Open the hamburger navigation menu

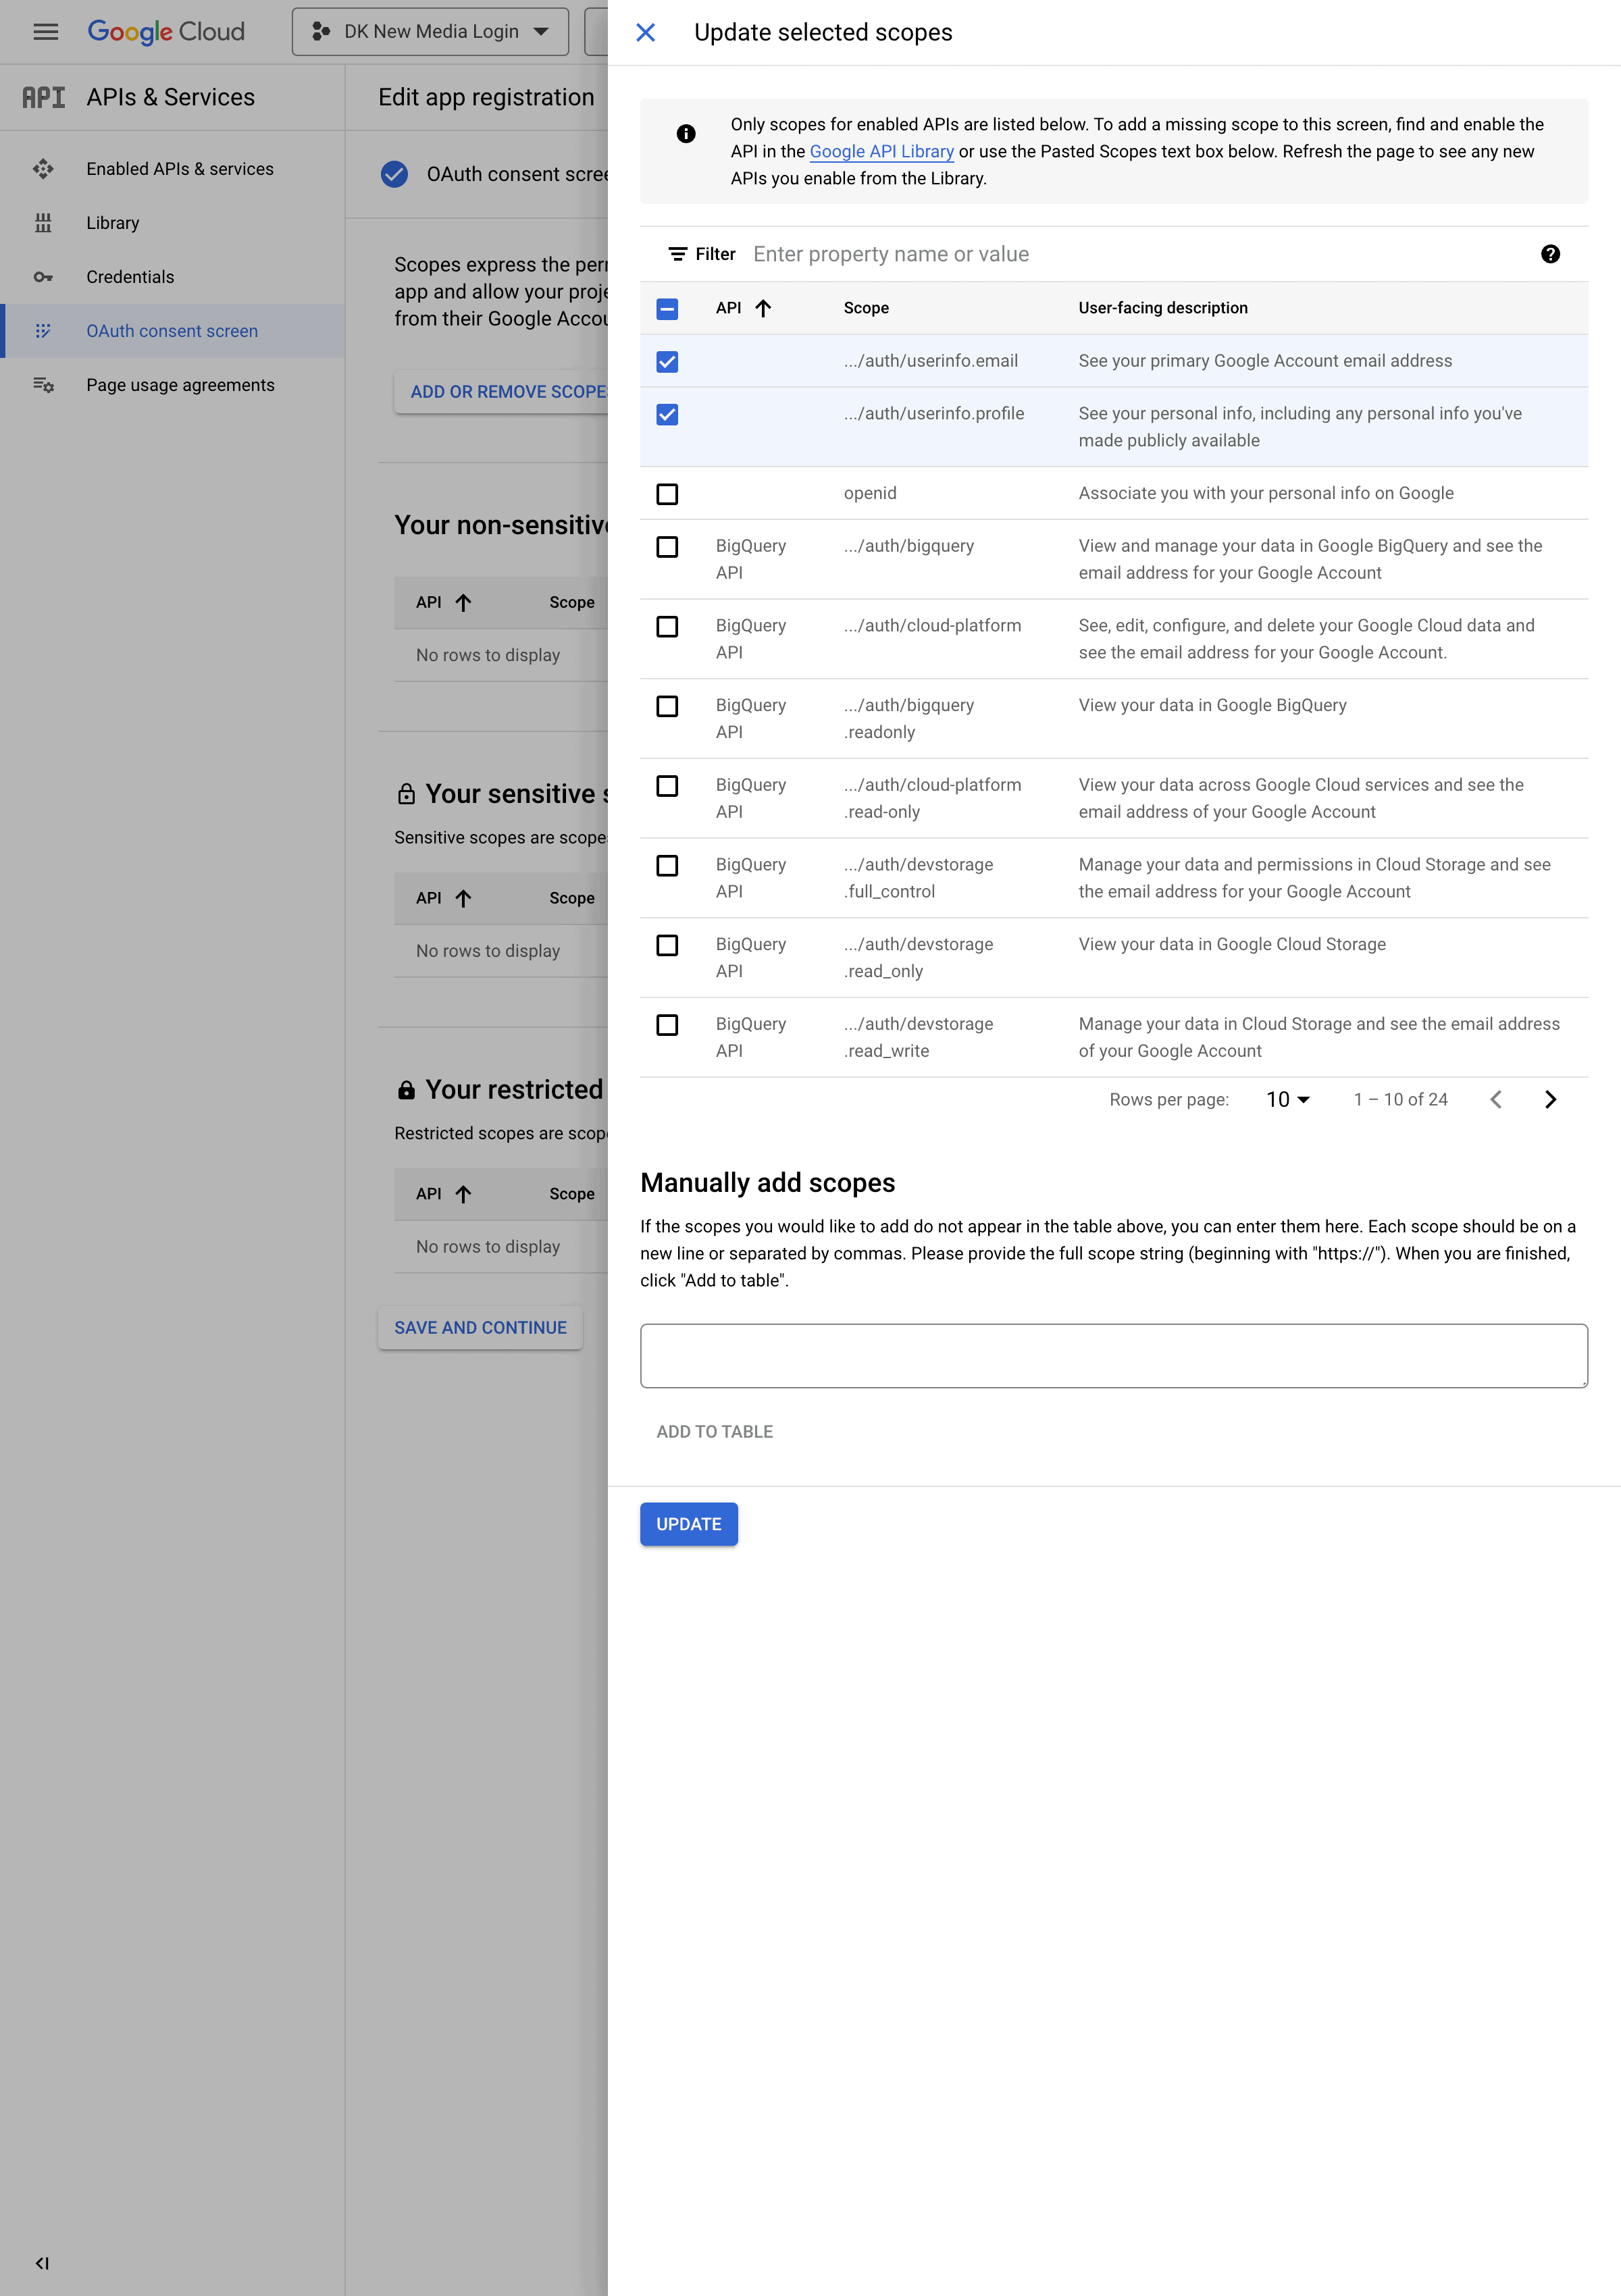click(x=46, y=32)
